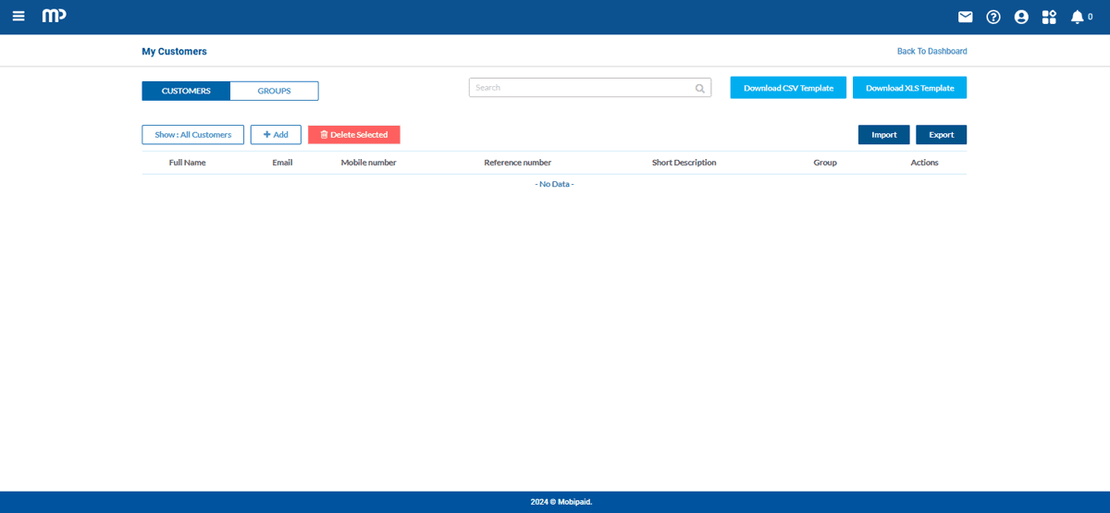The height and width of the screenshot is (513, 1110).
Task: Click the Import button
Action: [883, 135]
